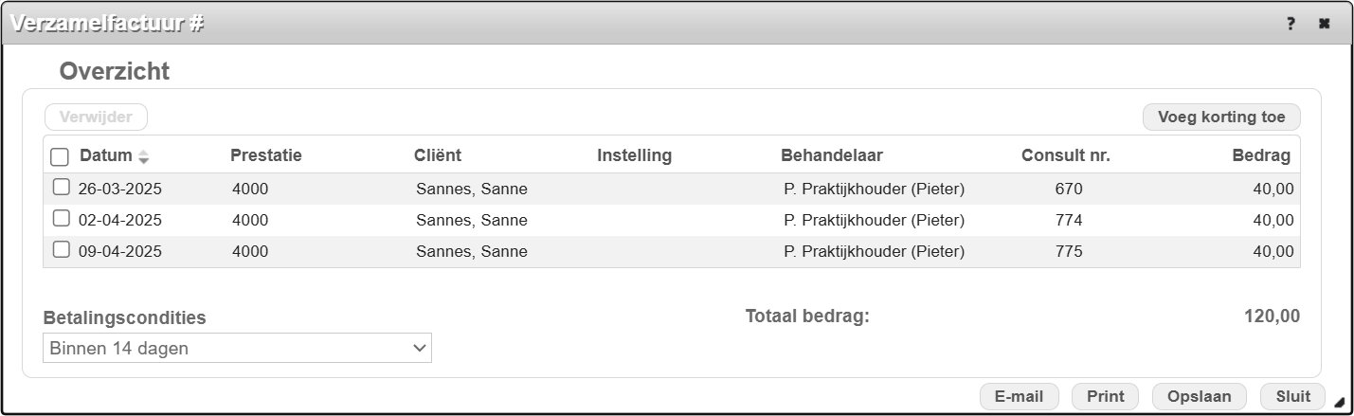Save with the Opslaan button

(x=1199, y=397)
